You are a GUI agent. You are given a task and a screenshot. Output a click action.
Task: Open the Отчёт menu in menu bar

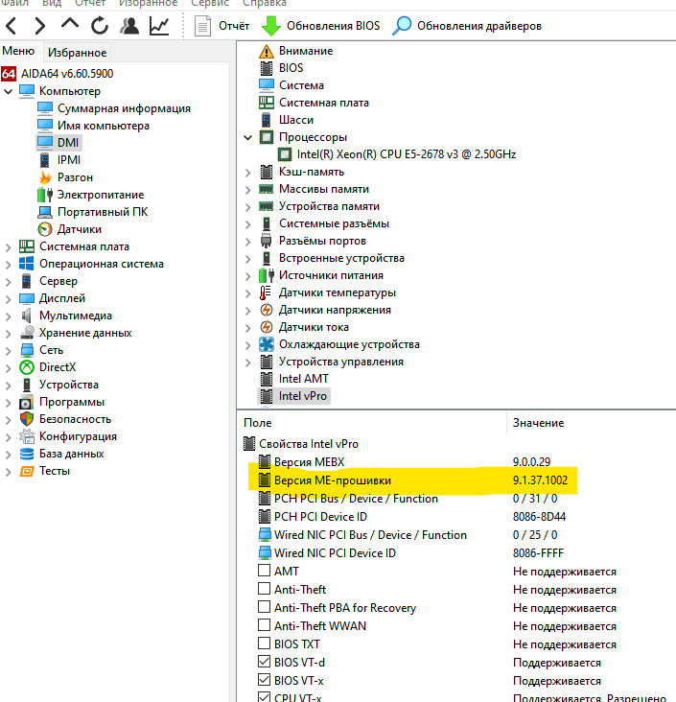click(90, 4)
